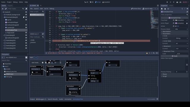Toggle the Active On checkbox
The width and height of the screenshot is (190, 107).
(176, 26)
